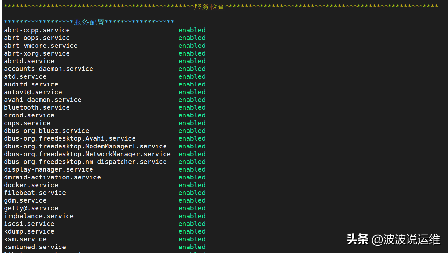The height and width of the screenshot is (253, 448).
Task: Click the display-manager.service entry
Action: pos(48,169)
